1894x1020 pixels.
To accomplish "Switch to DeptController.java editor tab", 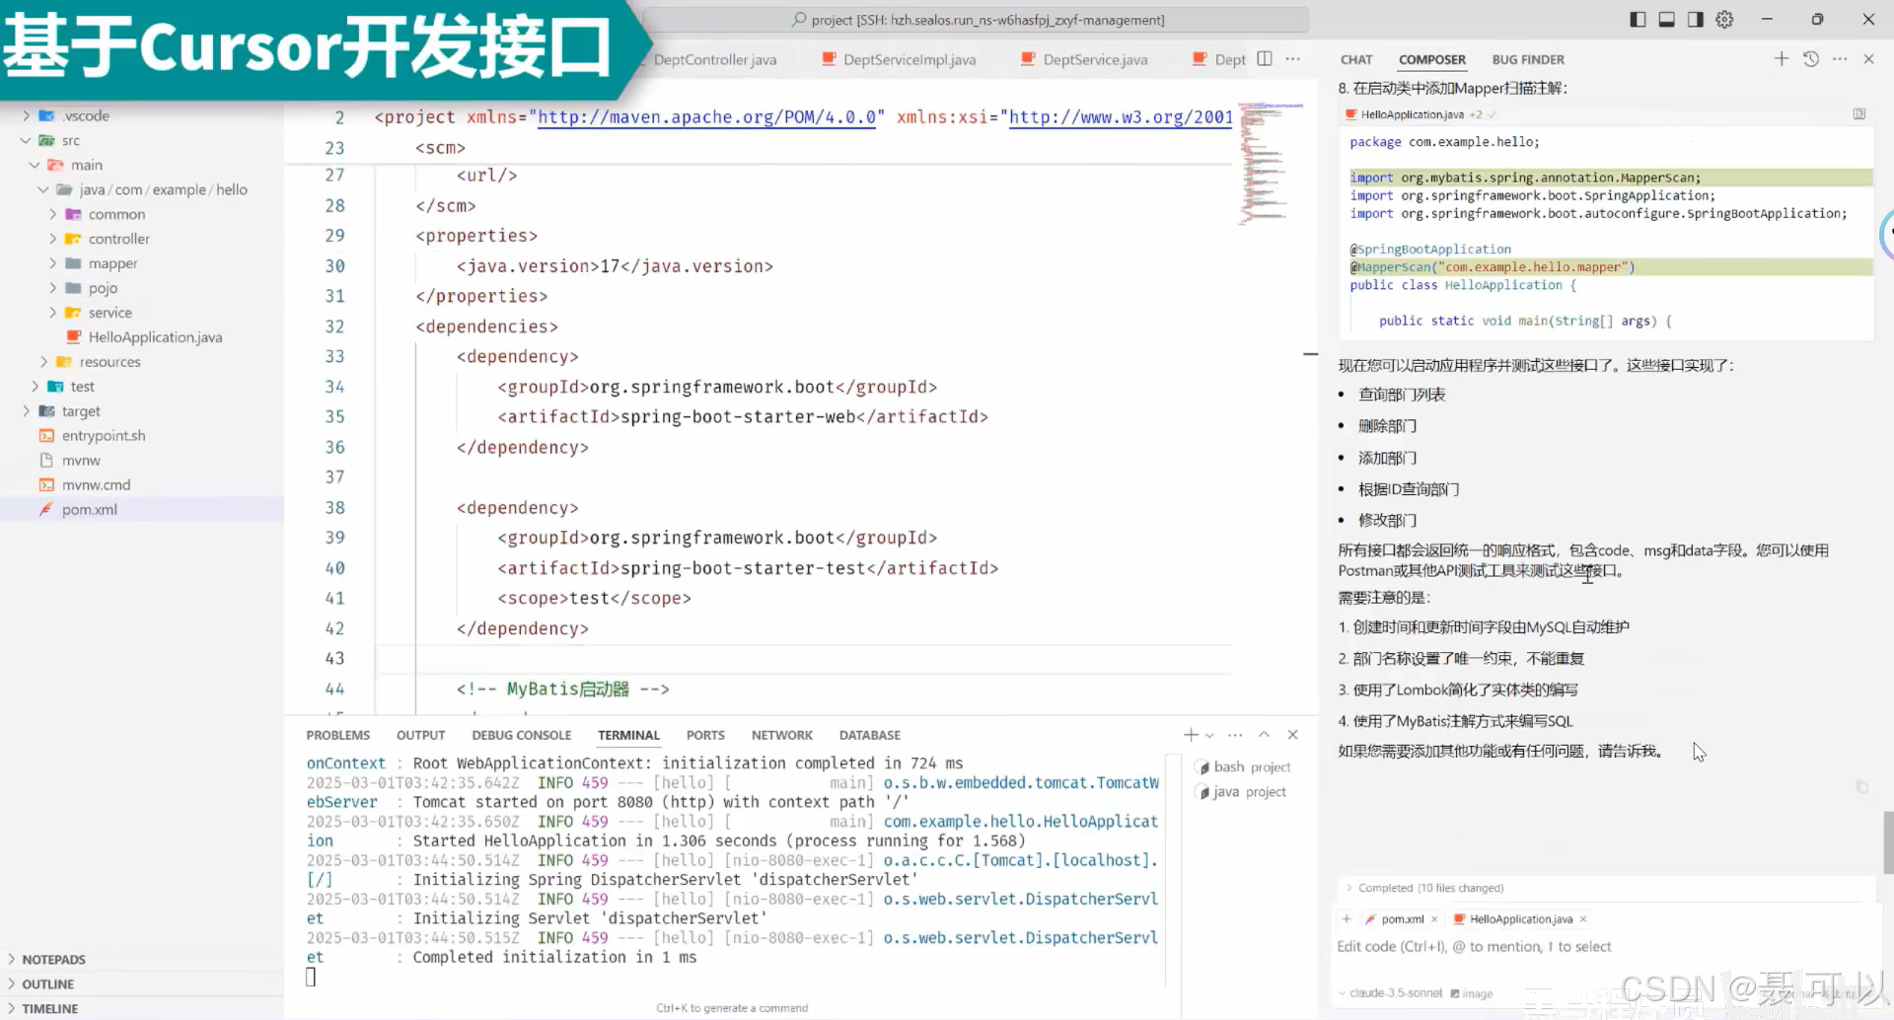I will (714, 59).
